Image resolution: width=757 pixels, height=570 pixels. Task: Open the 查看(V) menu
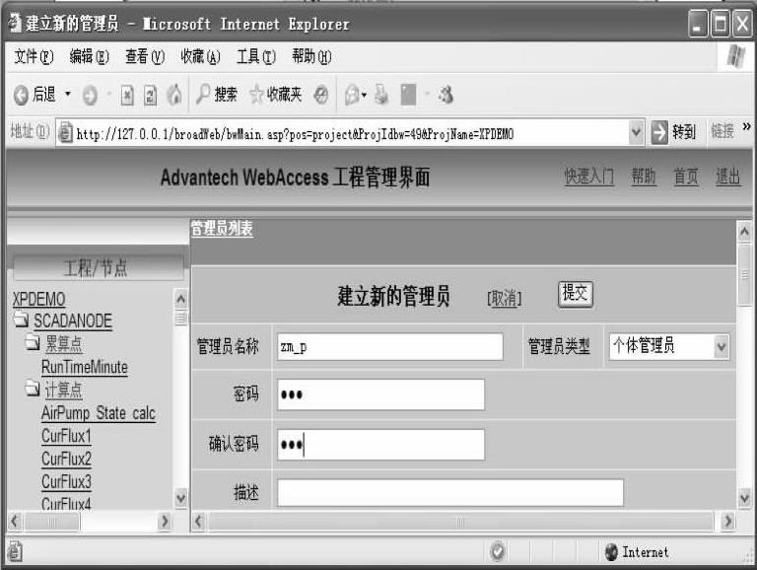(145, 56)
